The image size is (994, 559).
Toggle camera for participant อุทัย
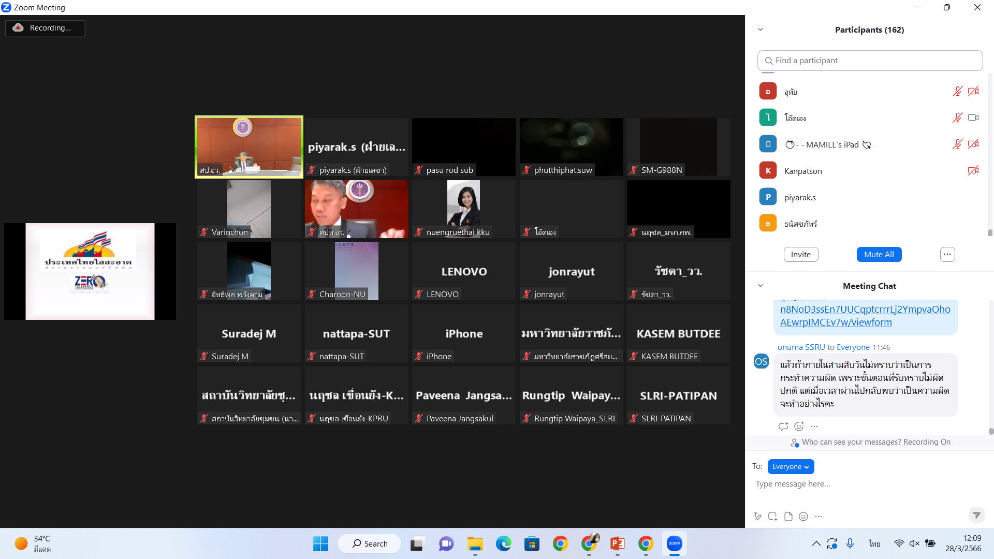[x=973, y=92]
